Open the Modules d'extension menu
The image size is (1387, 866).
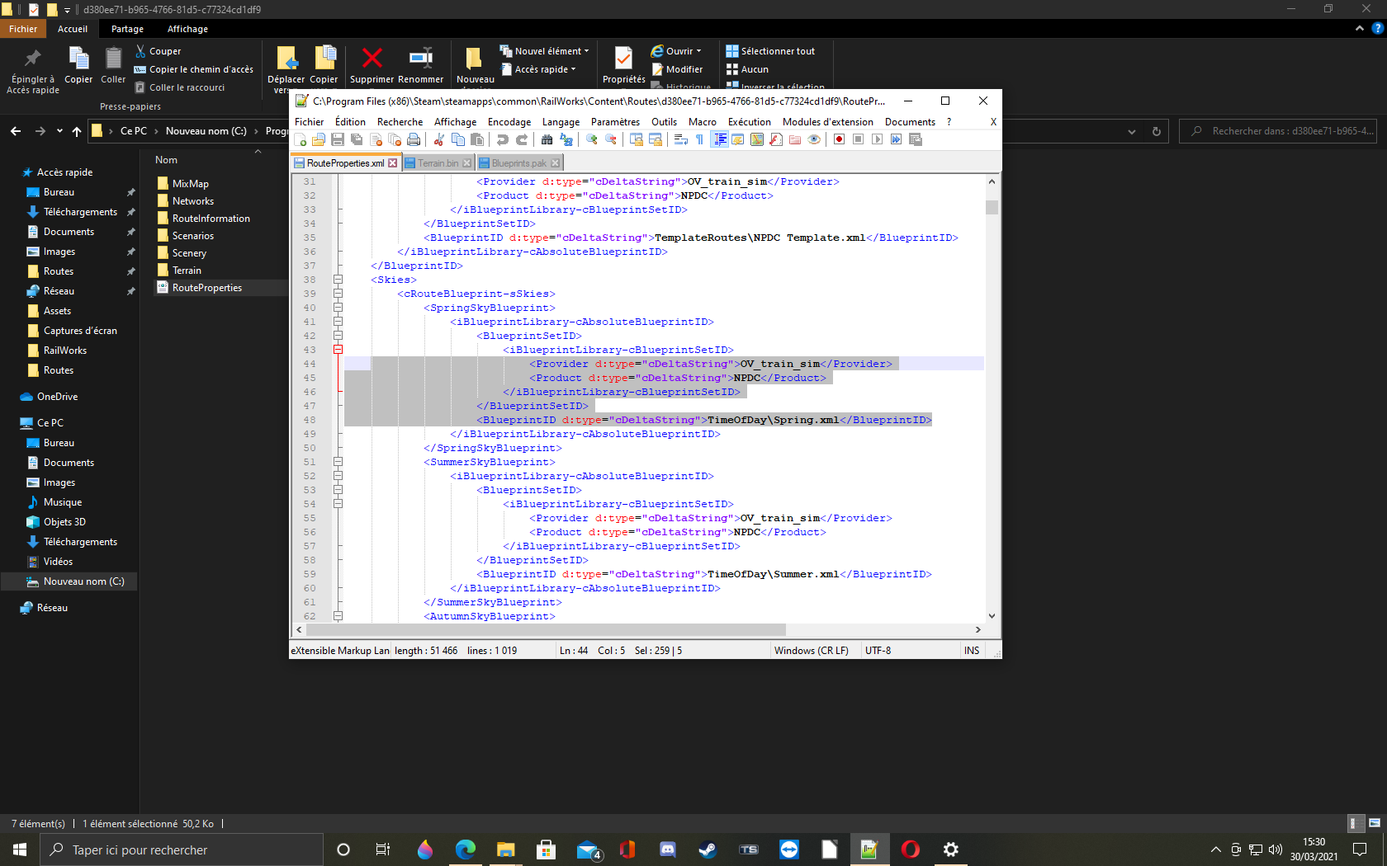827,122
